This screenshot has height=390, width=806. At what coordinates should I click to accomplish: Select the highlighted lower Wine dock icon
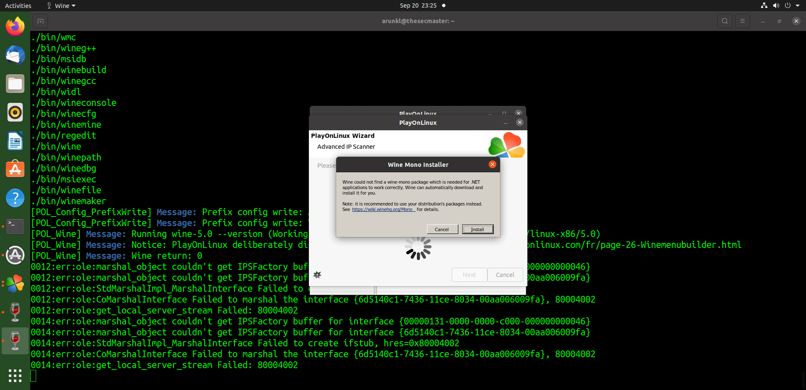click(15, 341)
